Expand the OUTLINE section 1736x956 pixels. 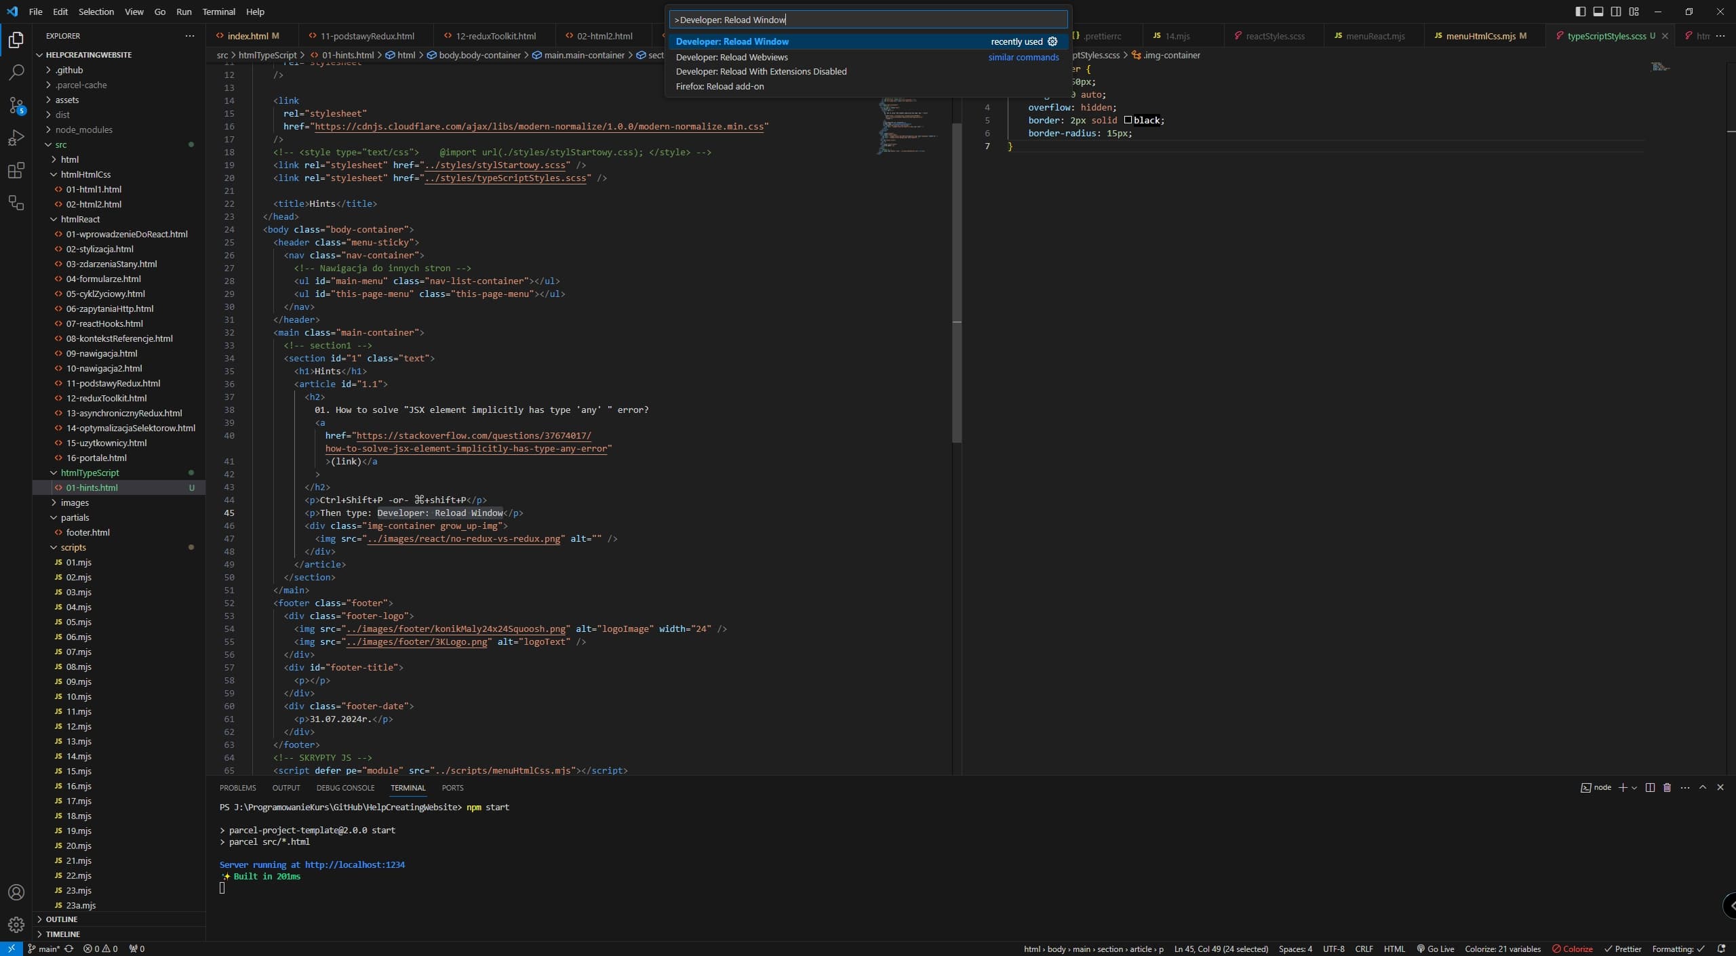pyautogui.click(x=61, y=919)
